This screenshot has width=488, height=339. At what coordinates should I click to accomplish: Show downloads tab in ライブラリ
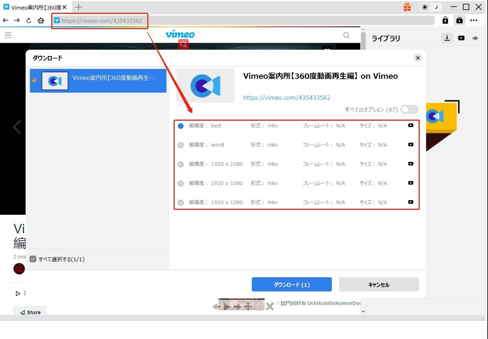[x=447, y=38]
